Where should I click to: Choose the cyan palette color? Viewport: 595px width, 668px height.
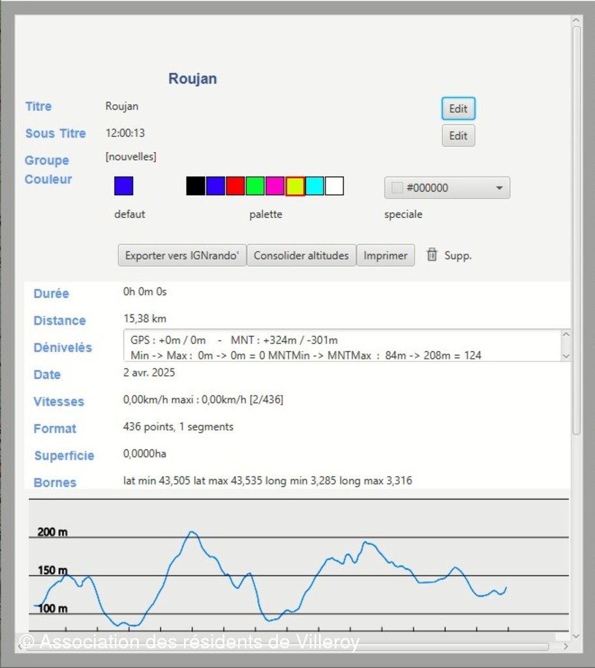coord(314,186)
